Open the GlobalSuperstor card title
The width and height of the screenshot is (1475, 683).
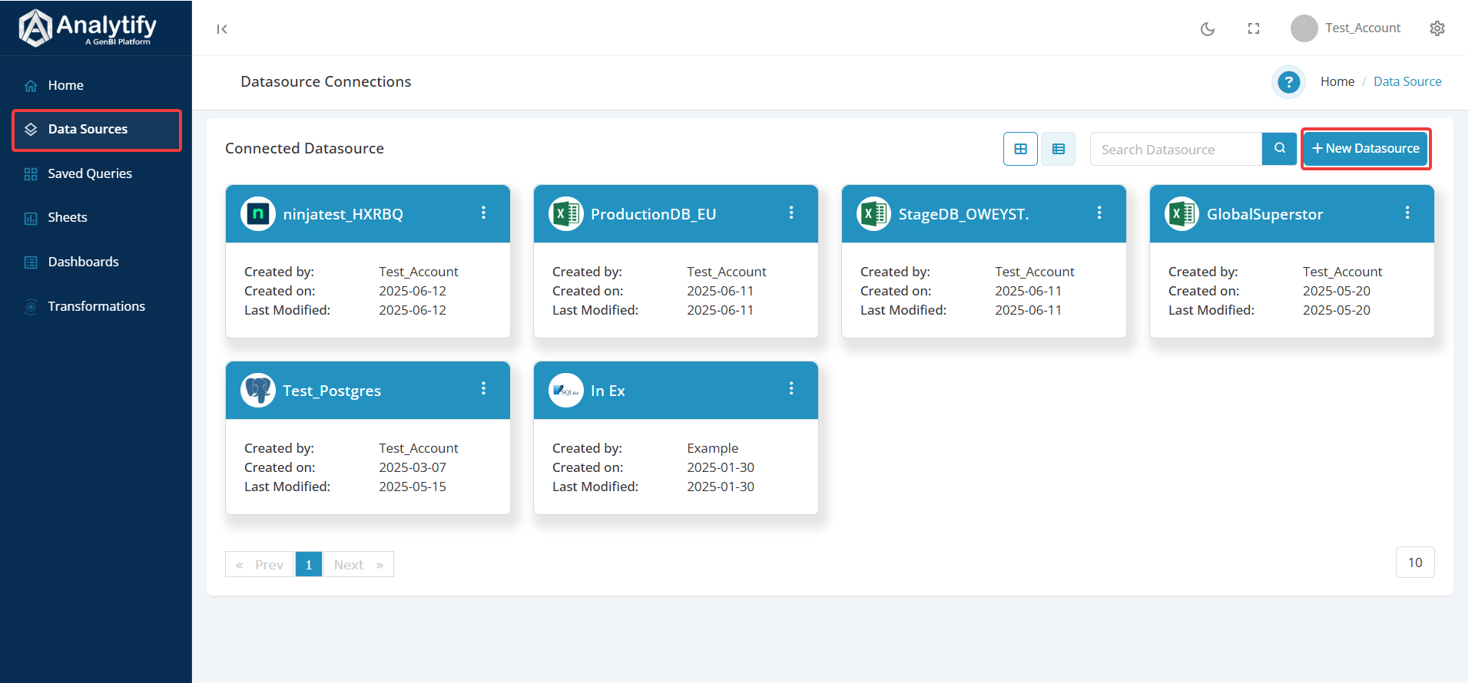[1265, 214]
